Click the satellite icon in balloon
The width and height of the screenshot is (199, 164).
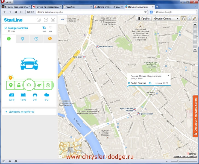pos(150,83)
